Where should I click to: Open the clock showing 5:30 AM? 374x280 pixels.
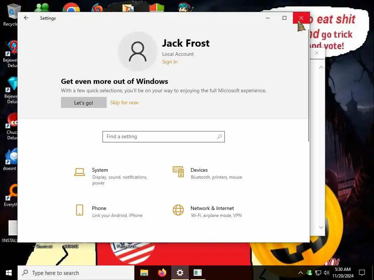click(x=343, y=273)
